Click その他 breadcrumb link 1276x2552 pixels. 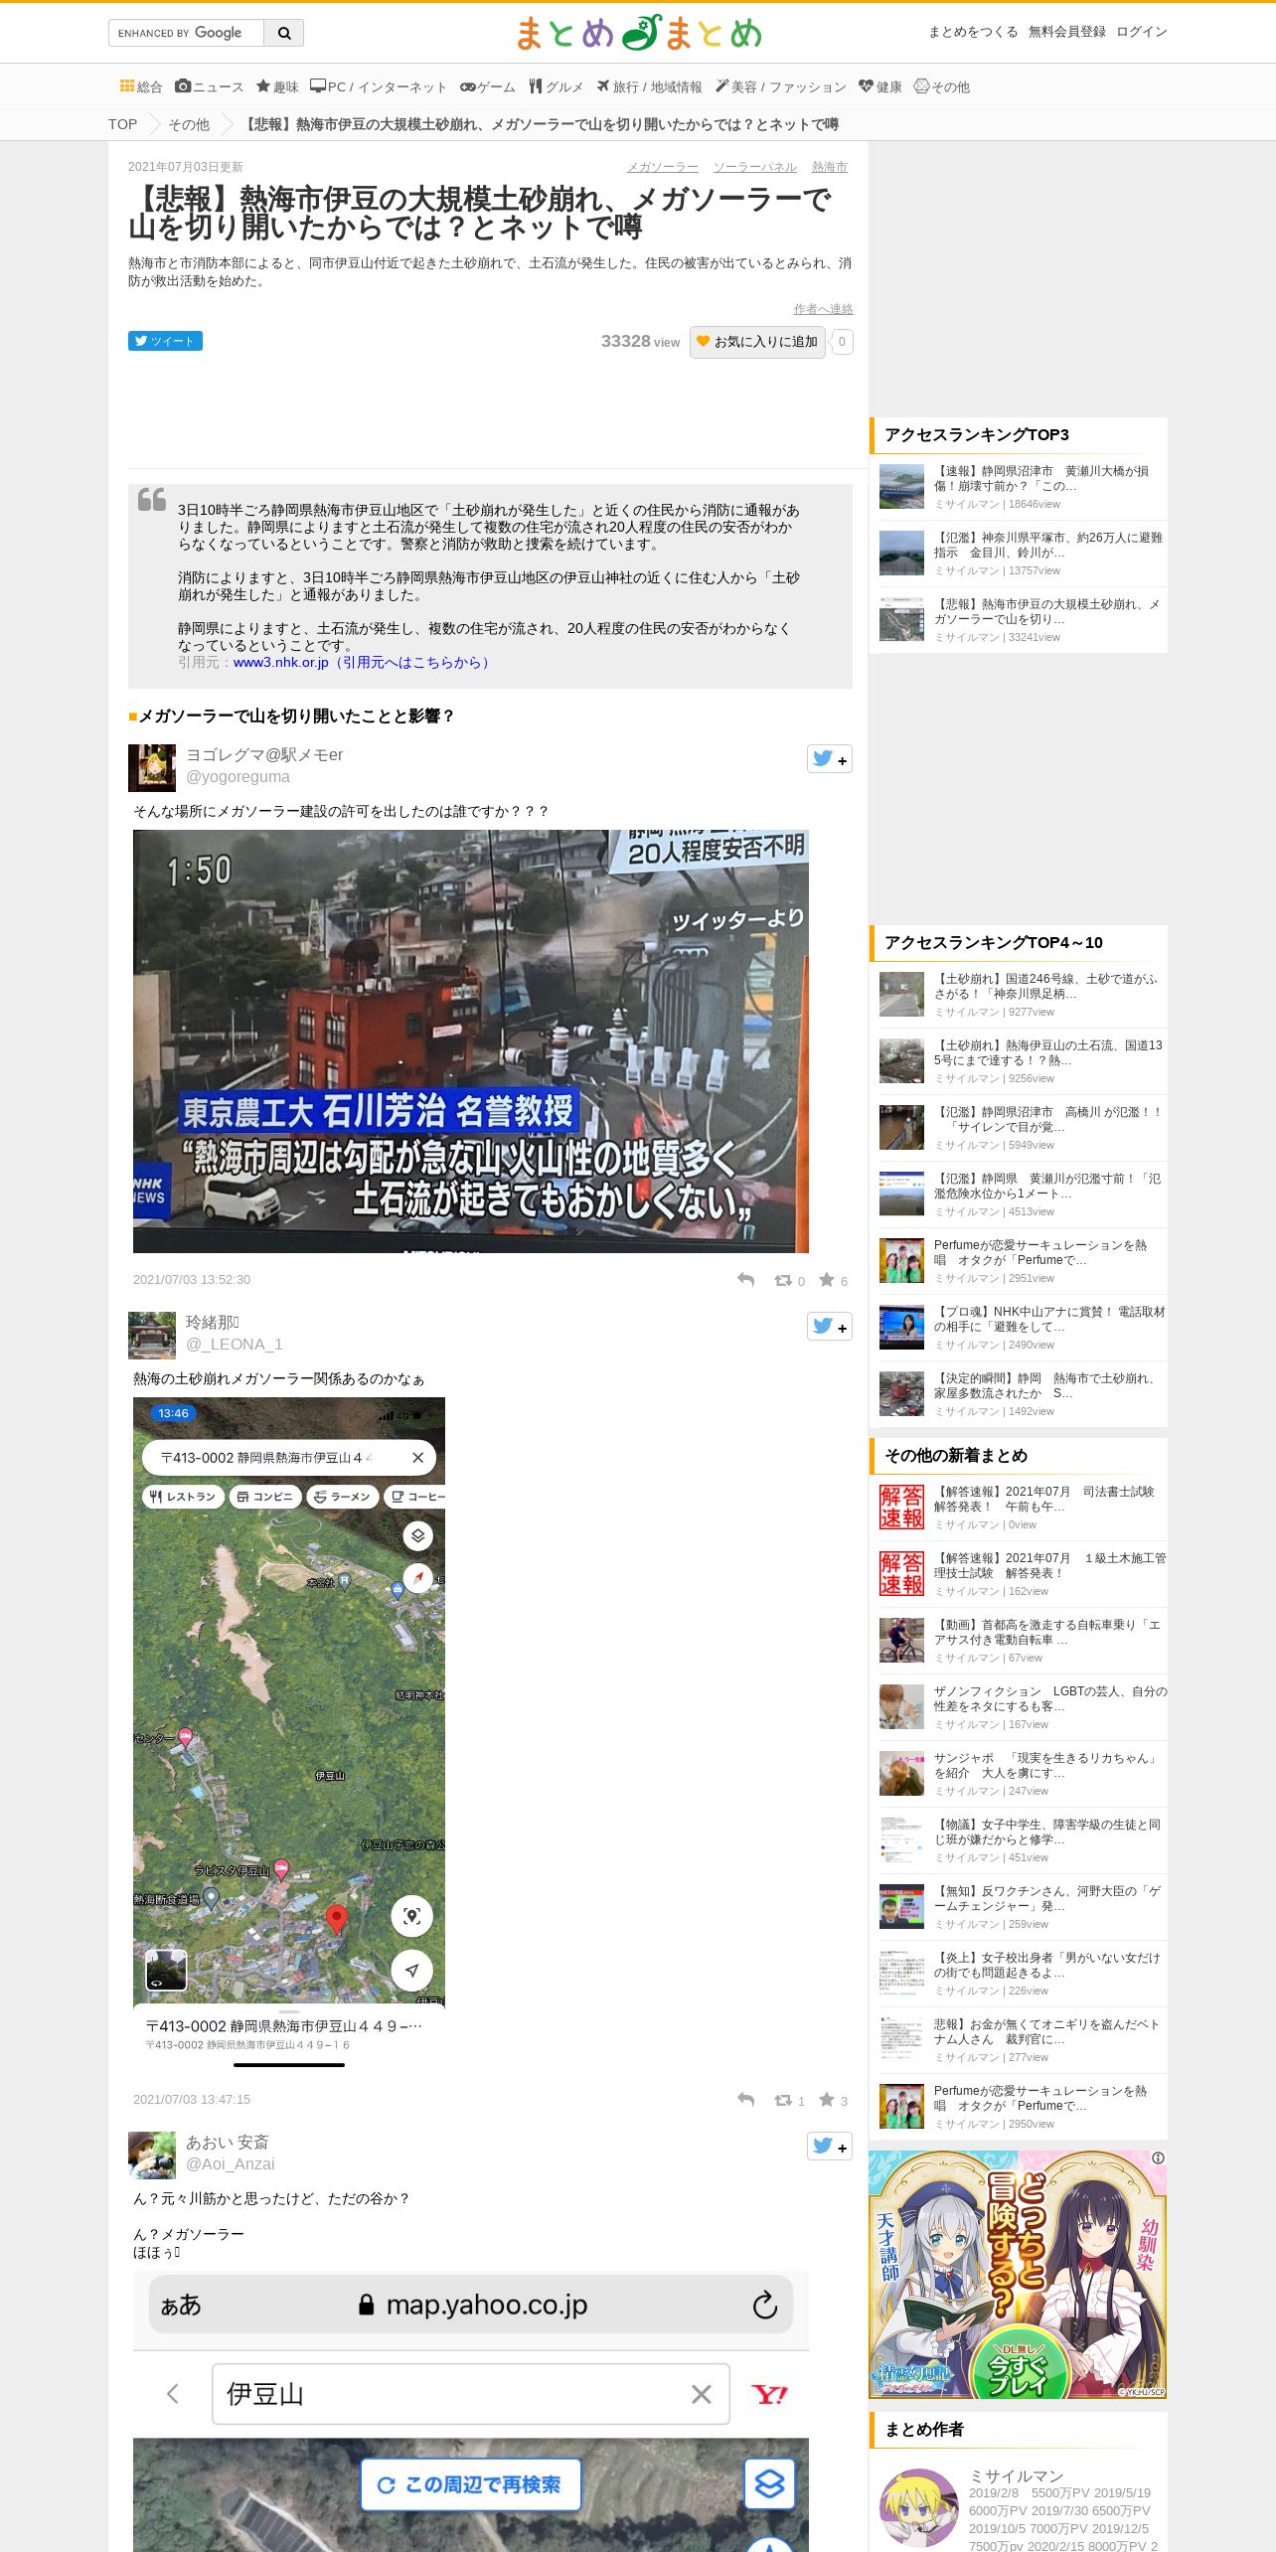tap(189, 124)
